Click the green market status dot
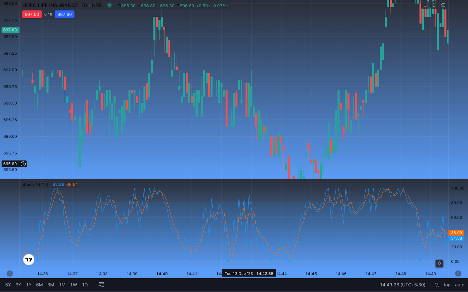Screen dimensions: 468x292 [x=109, y=5]
